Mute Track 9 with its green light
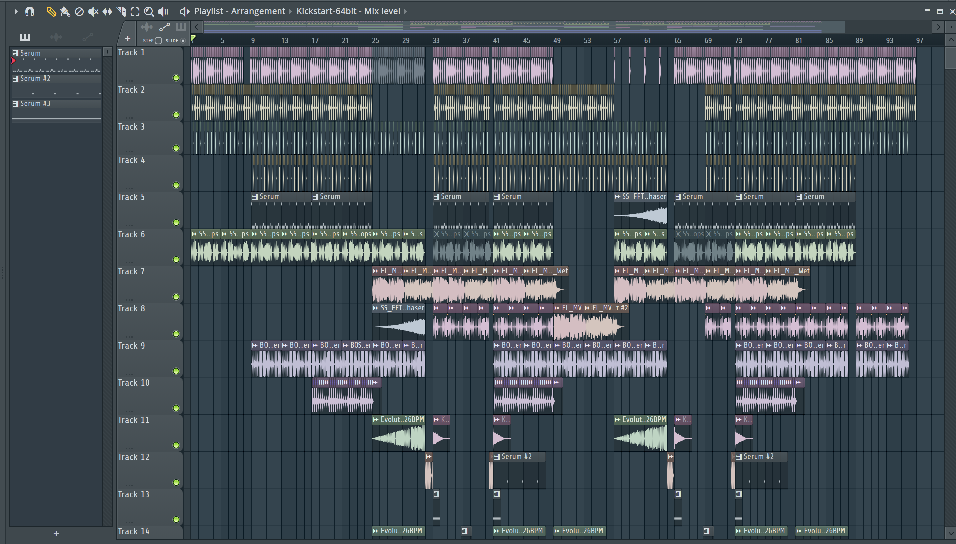The height and width of the screenshot is (544, 956). pos(176,371)
